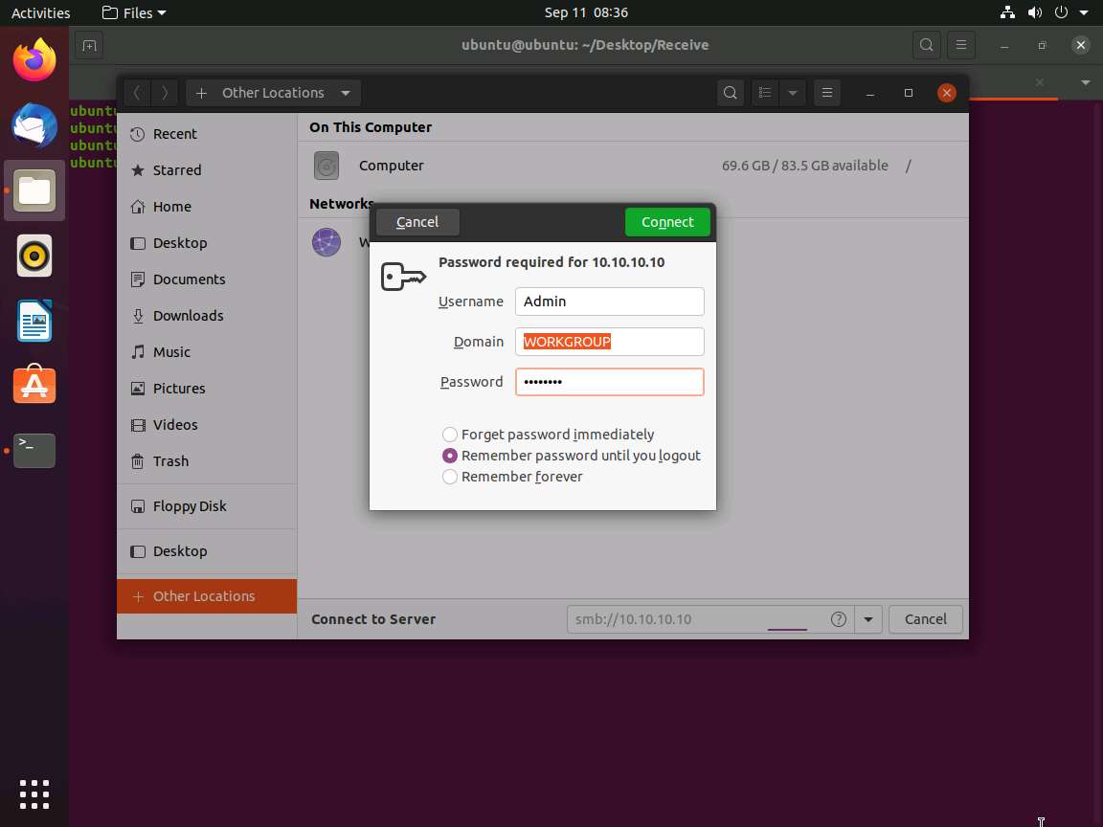
Task: Click the volume icon in top bar
Action: (1035, 12)
